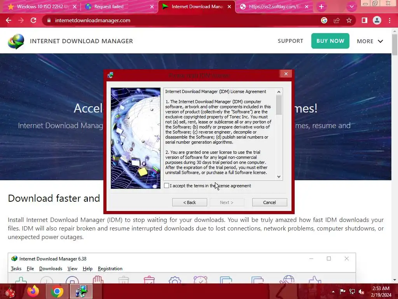
Task: Click the Internet Download Manager globe logo
Action: tap(16, 41)
